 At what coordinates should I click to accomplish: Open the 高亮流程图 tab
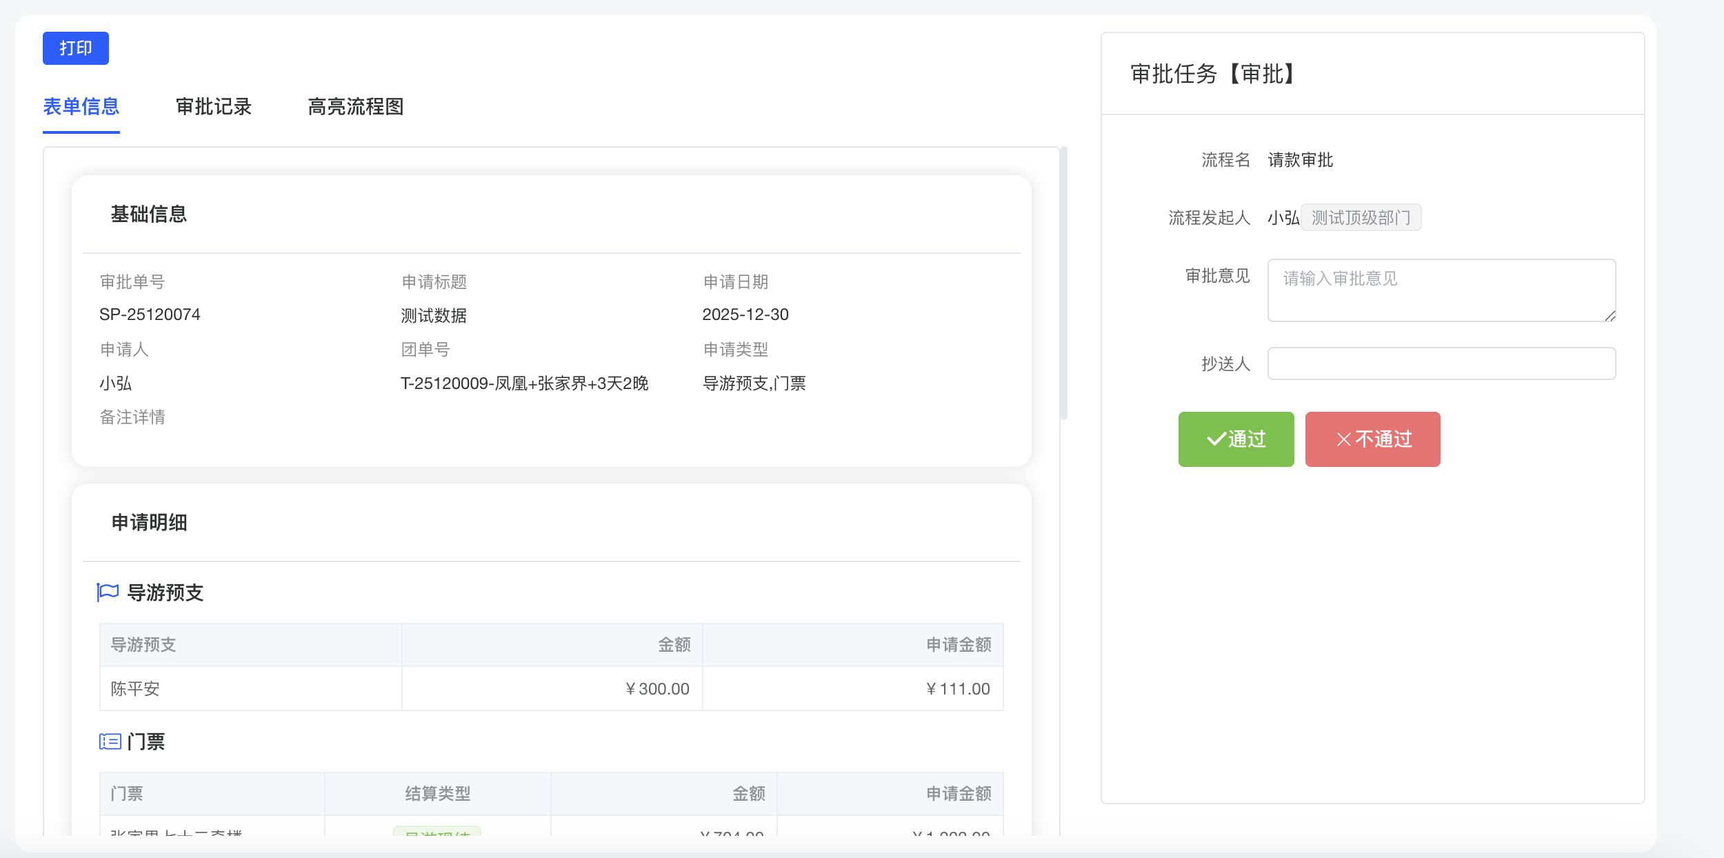click(356, 108)
